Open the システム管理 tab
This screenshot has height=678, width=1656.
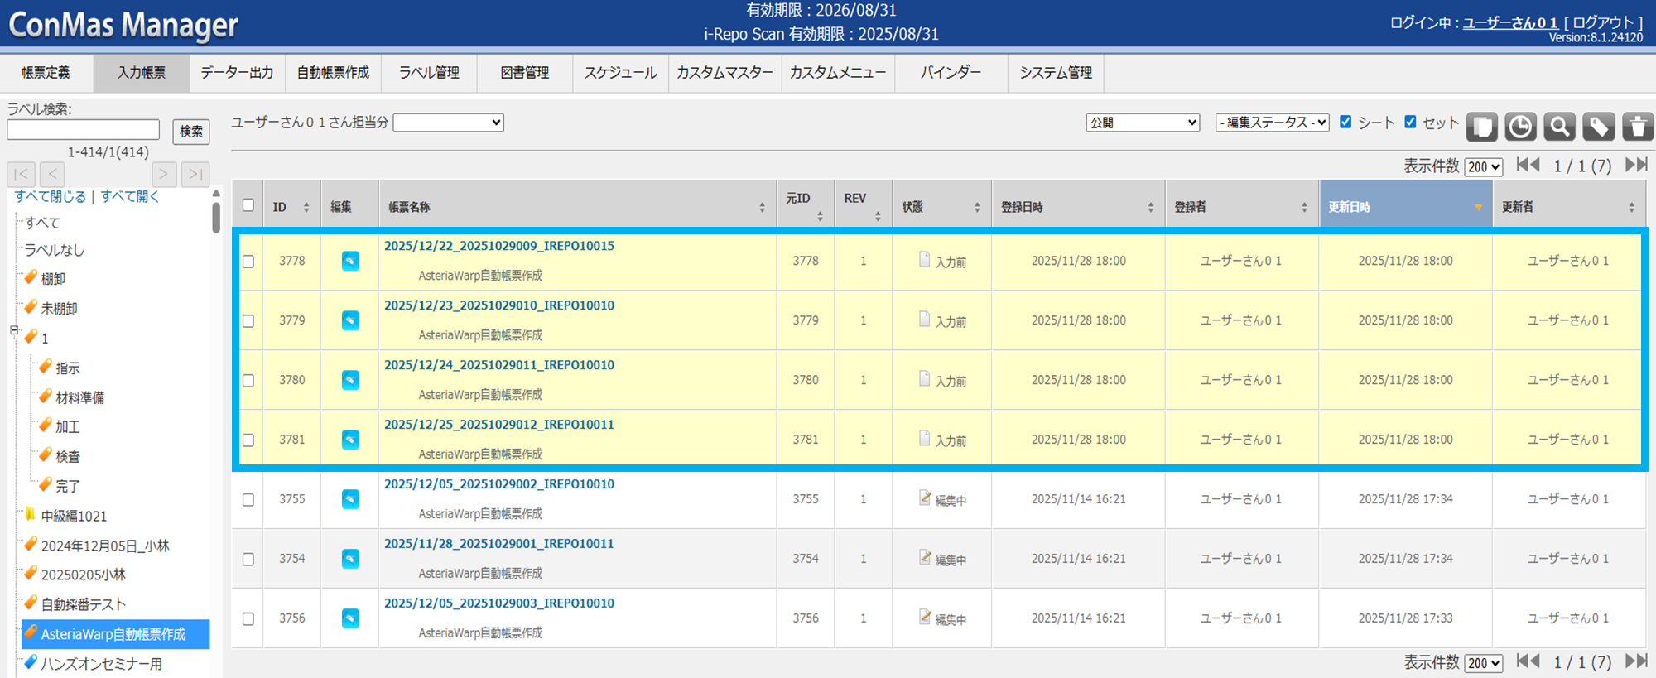click(x=1056, y=73)
